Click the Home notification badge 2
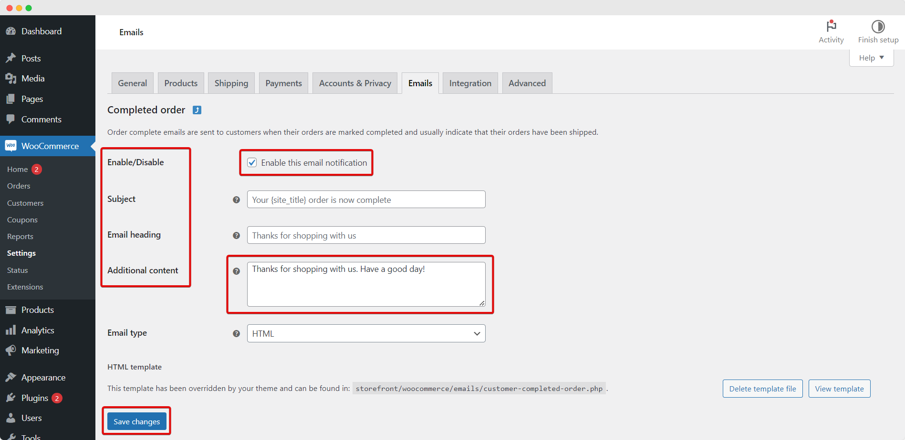This screenshot has height=440, width=905. [x=37, y=169]
